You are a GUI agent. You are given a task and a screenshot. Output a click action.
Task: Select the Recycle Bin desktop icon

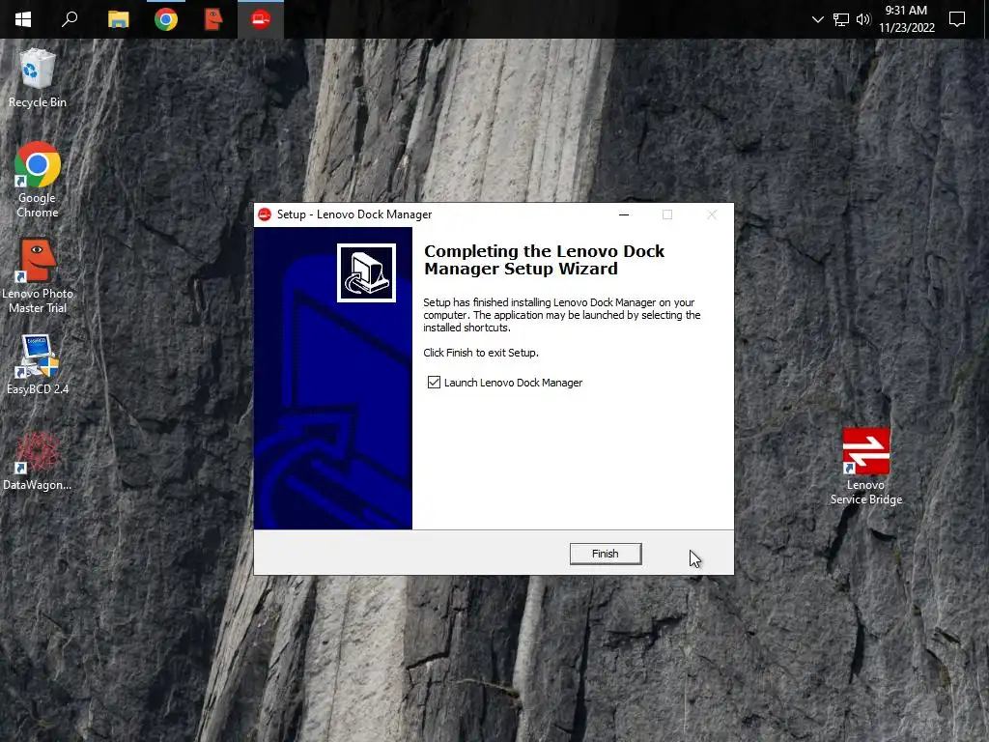[x=38, y=78]
